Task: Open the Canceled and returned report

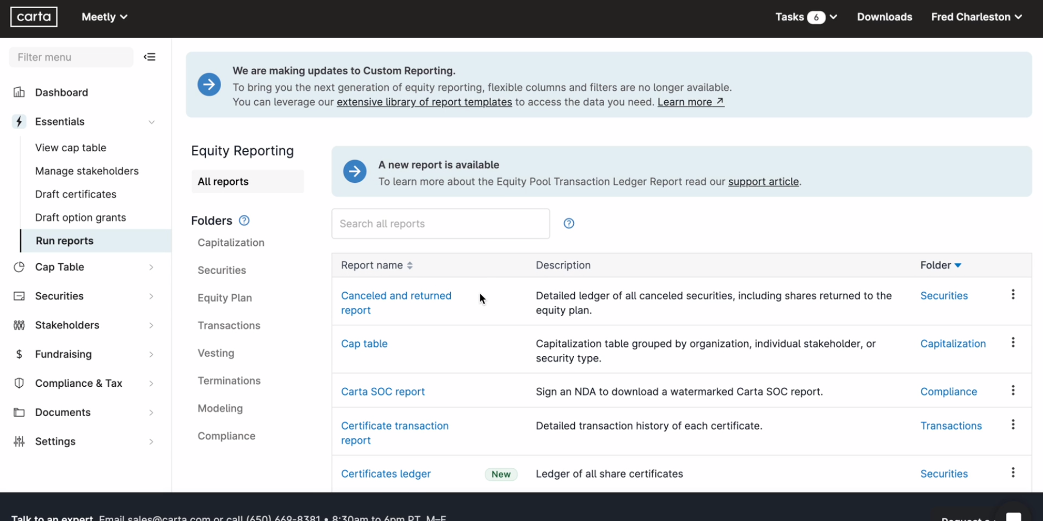Action: (x=396, y=303)
